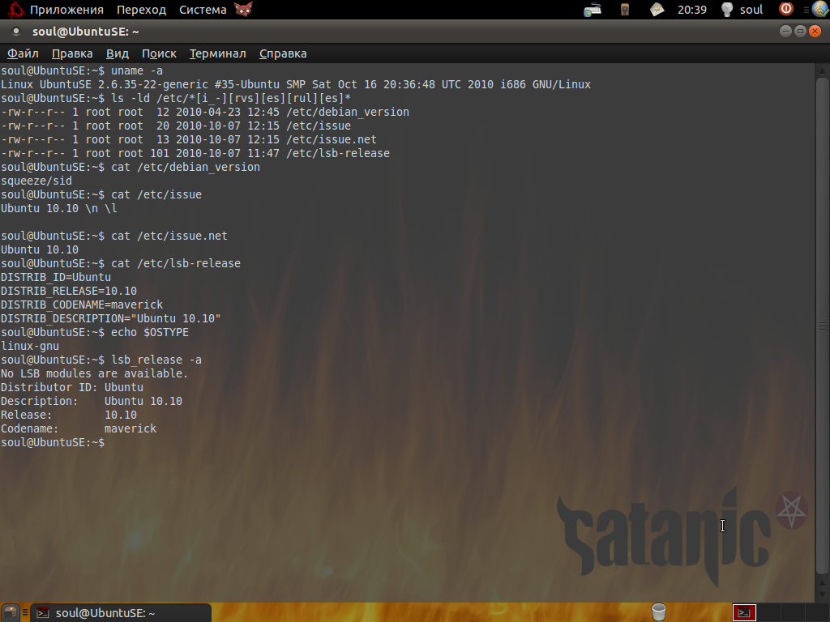Click the 'squeeze/sid' output line
The width and height of the screenshot is (830, 622).
pyautogui.click(x=36, y=181)
